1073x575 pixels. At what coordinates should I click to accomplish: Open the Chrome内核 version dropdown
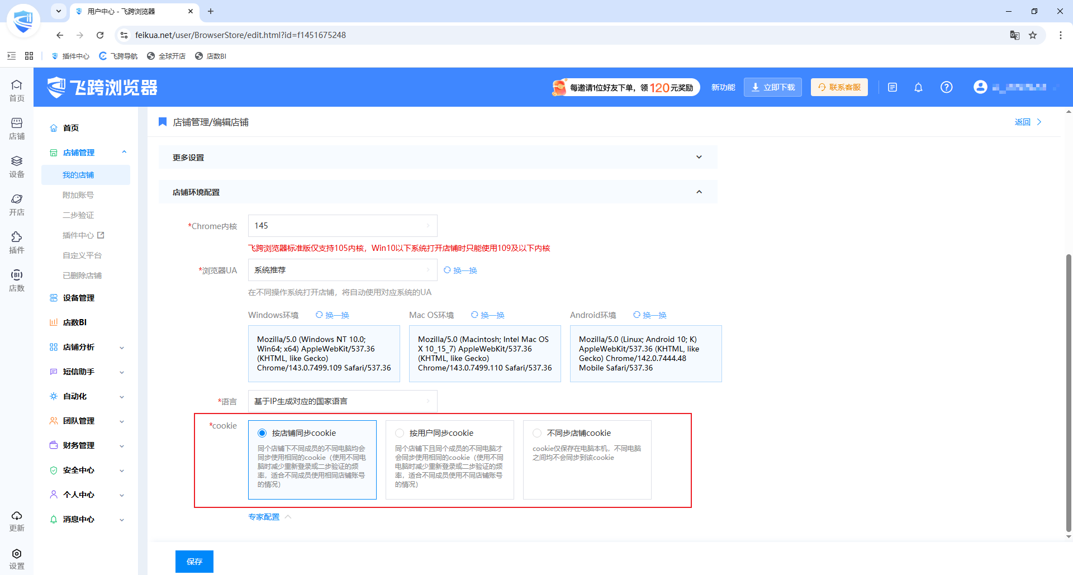pos(343,226)
